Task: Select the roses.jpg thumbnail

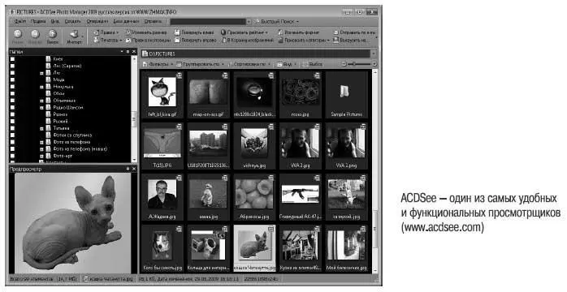Action: click(x=301, y=95)
